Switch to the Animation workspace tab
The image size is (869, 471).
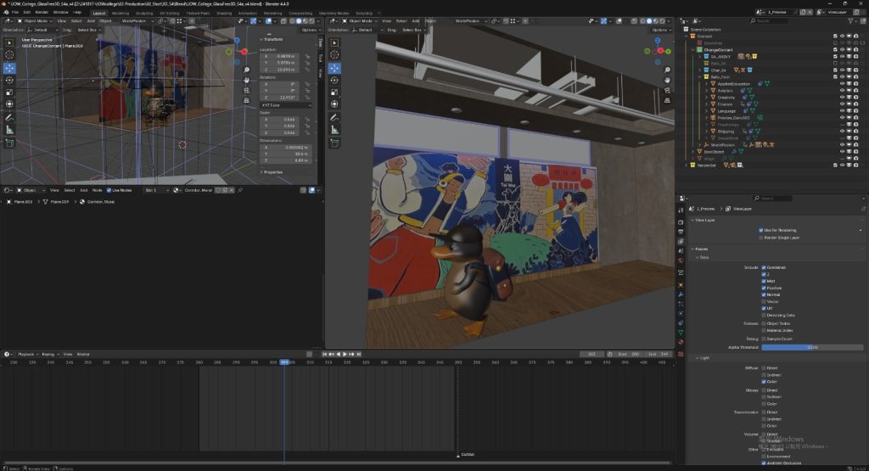[x=247, y=13]
